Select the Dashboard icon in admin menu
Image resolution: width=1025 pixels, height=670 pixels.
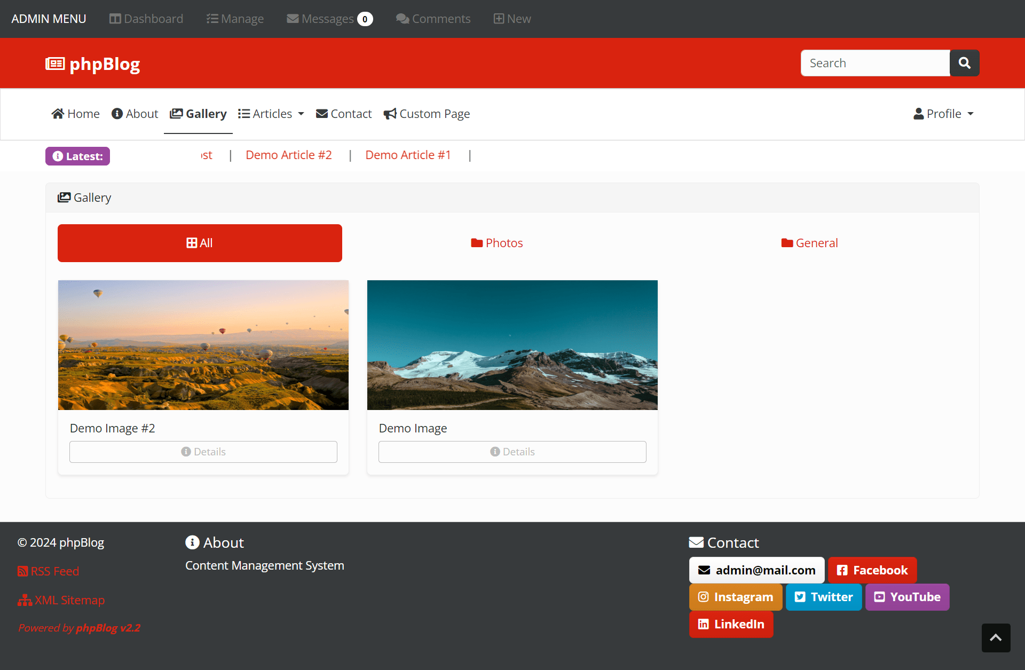[114, 19]
